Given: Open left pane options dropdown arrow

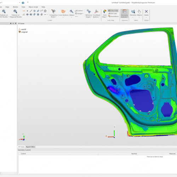Looking at the screenshot, I should click(x=13, y=23).
